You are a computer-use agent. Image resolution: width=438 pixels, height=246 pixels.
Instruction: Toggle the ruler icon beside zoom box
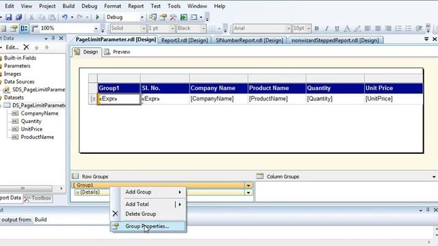click(35, 28)
